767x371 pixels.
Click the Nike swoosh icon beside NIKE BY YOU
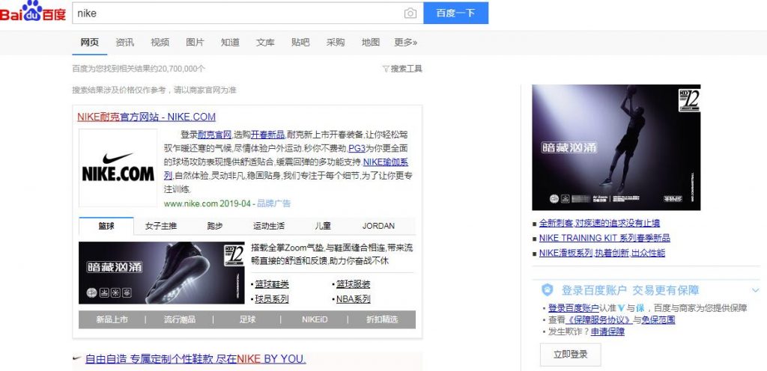click(76, 358)
